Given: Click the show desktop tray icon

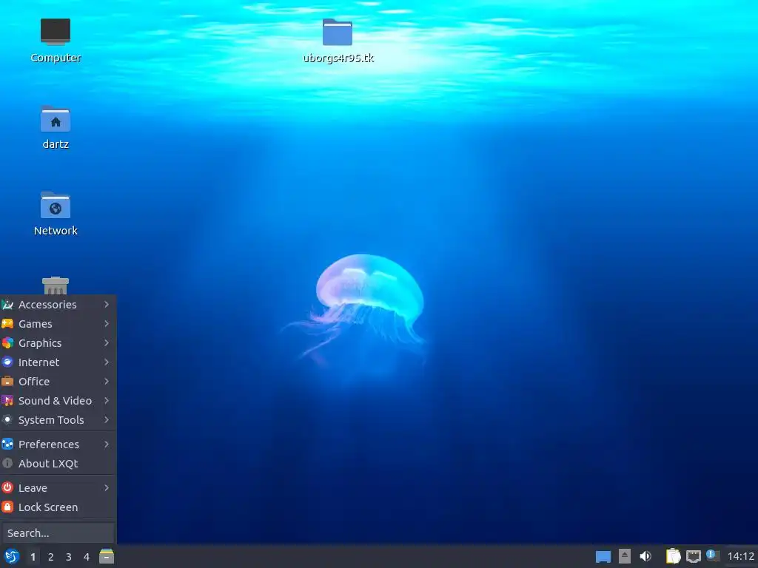Looking at the screenshot, I should coord(603,557).
